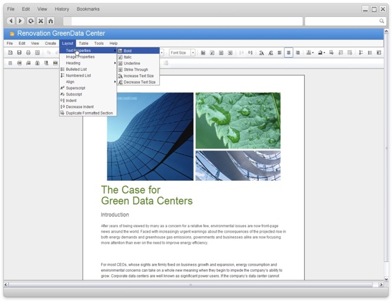Select Italic in Text Properties submenu
This screenshot has height=304, width=392.
click(x=138, y=57)
